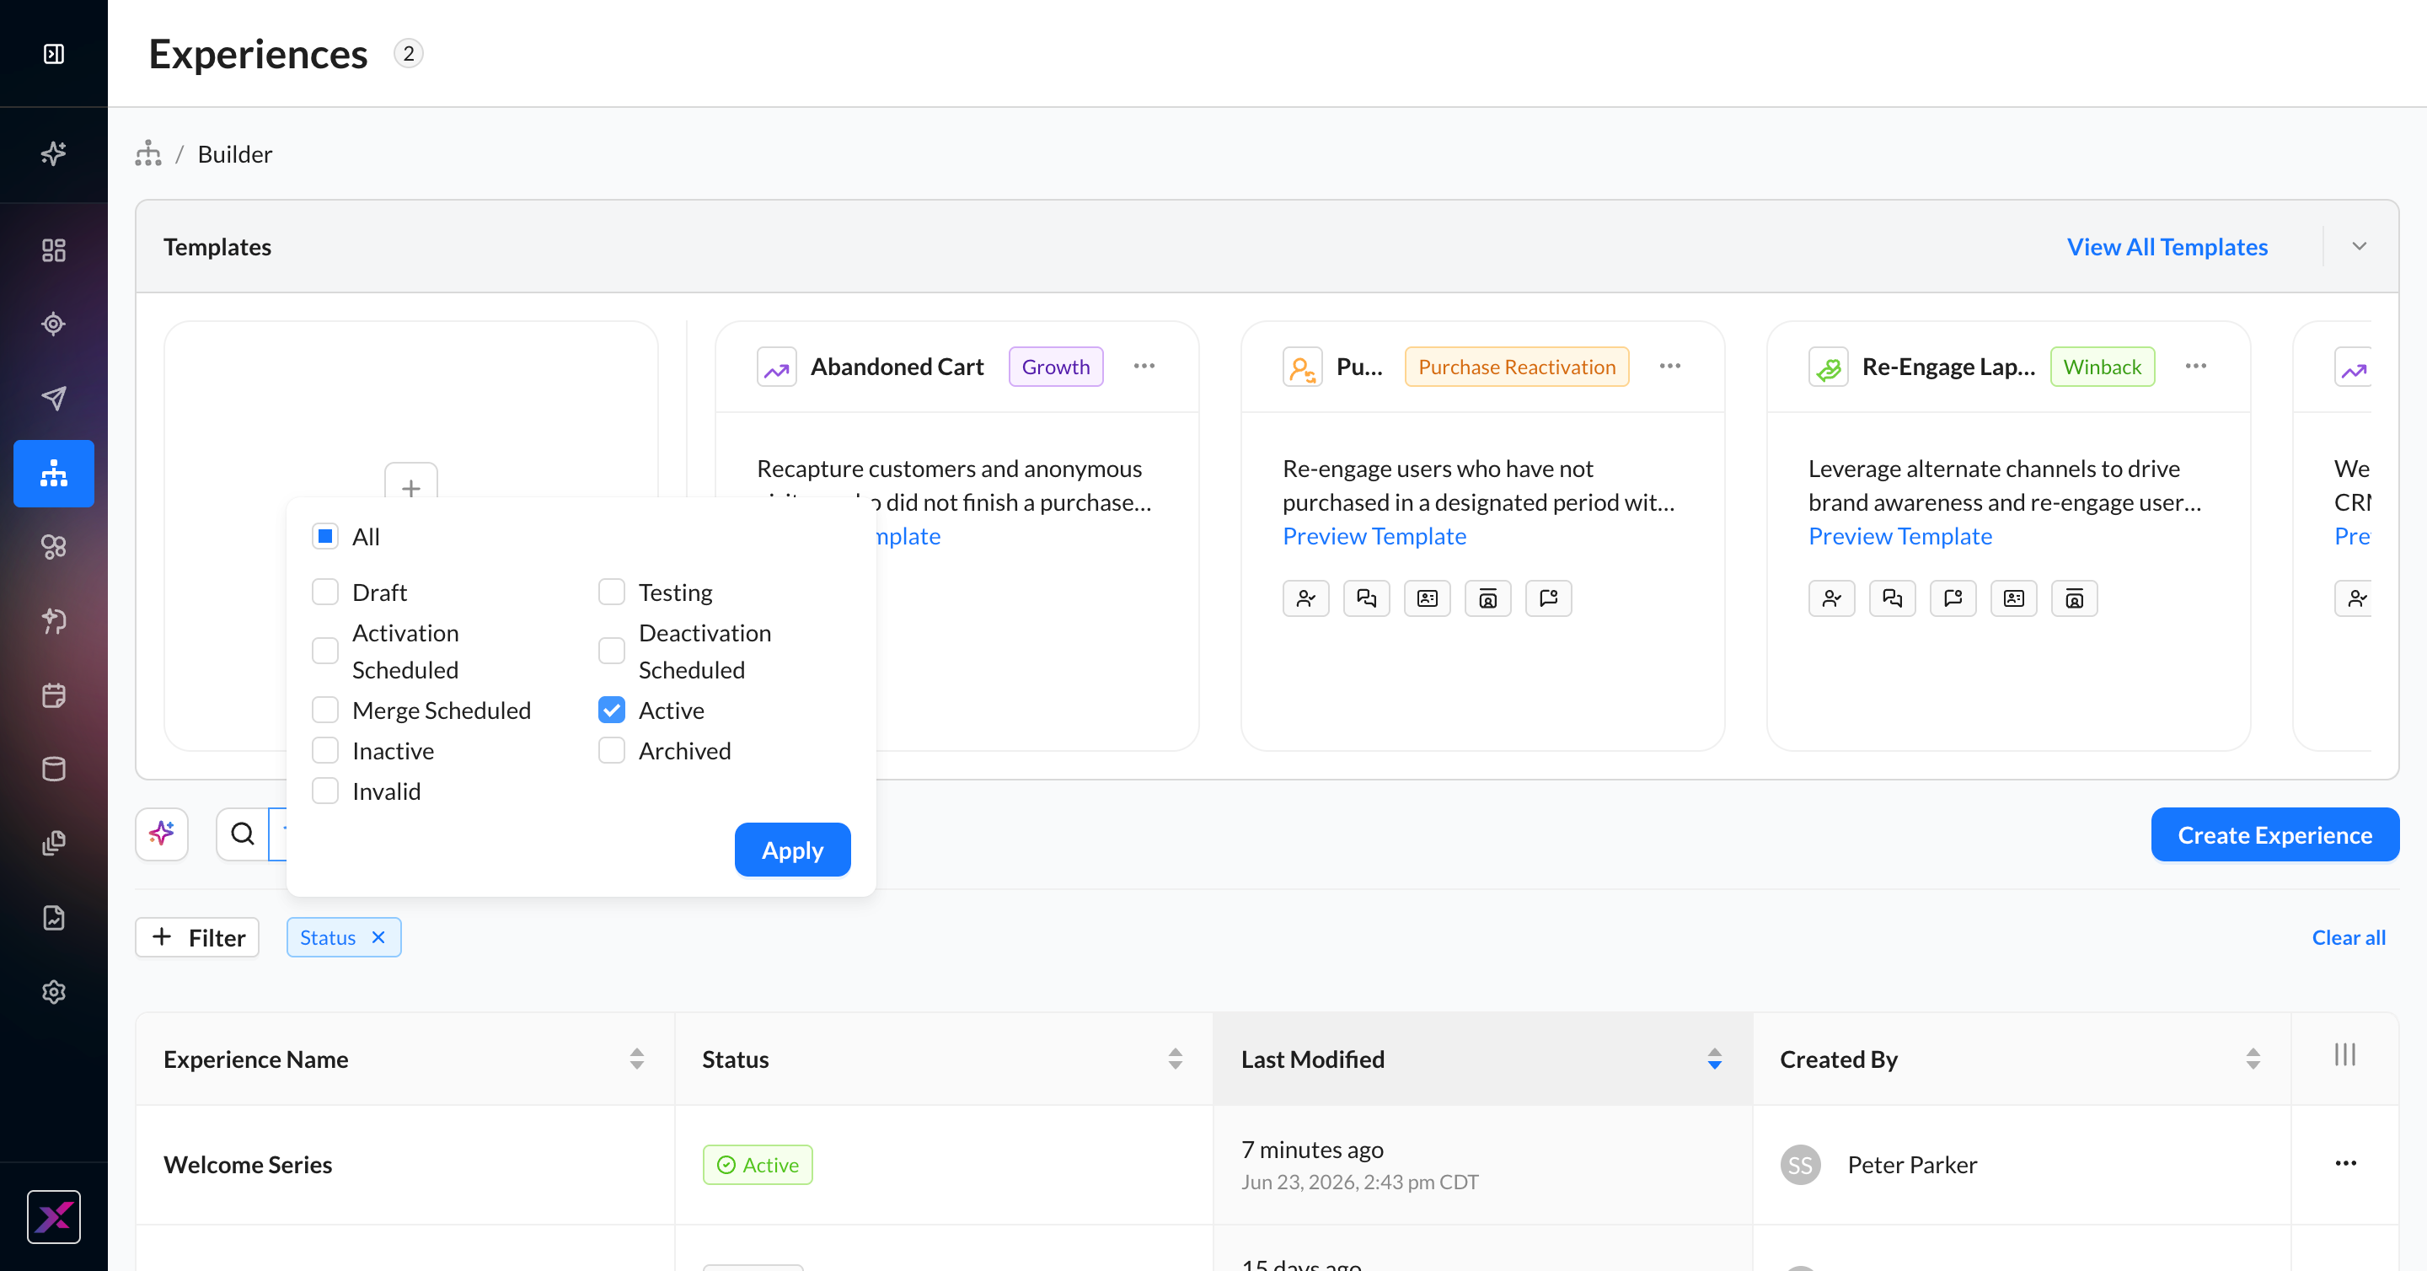Remove the Status filter chip
The width and height of the screenshot is (2427, 1271).
(x=378, y=937)
